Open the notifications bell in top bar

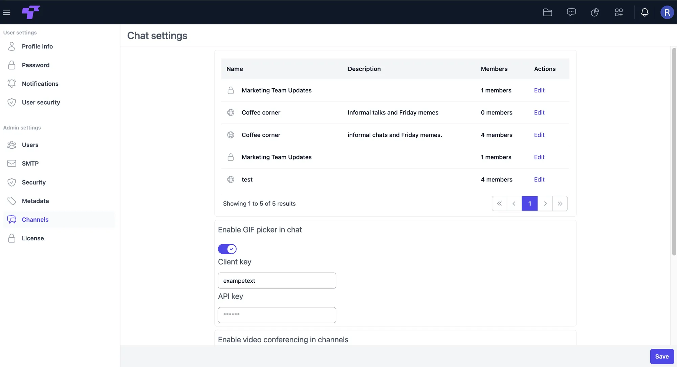tap(645, 13)
